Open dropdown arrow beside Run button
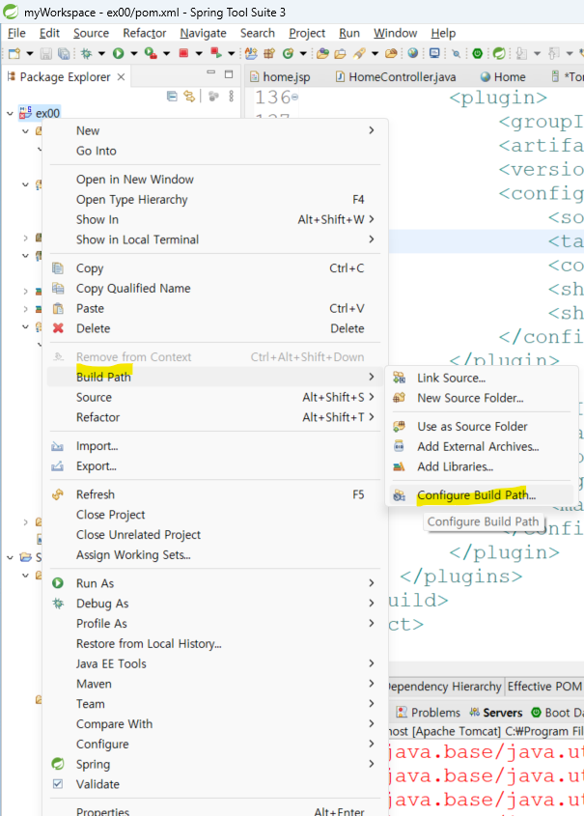The image size is (584, 816). point(133,54)
